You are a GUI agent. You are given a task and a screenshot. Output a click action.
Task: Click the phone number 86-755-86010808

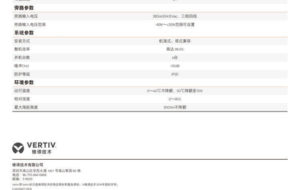point(34,175)
